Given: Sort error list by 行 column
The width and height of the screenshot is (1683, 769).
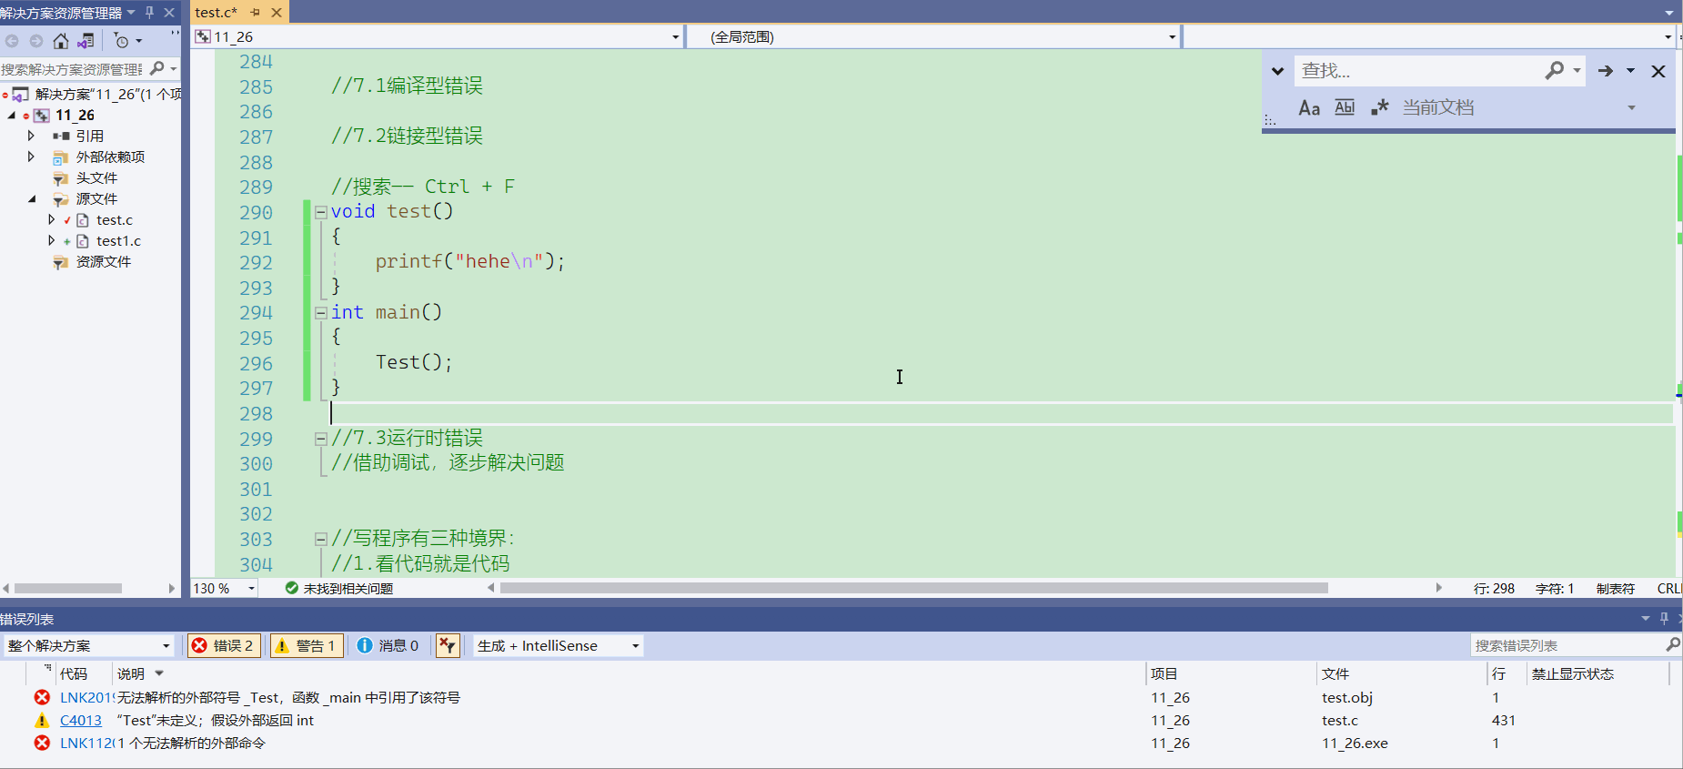Looking at the screenshot, I should [1498, 673].
